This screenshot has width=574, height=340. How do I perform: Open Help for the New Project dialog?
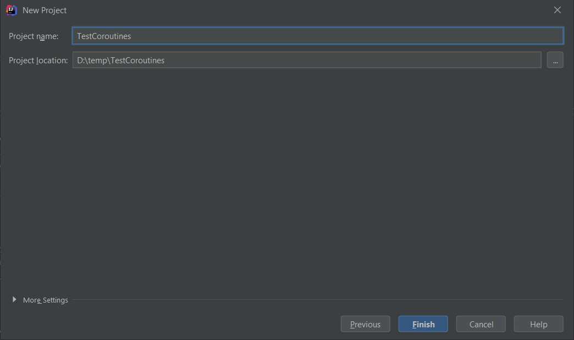pos(538,325)
